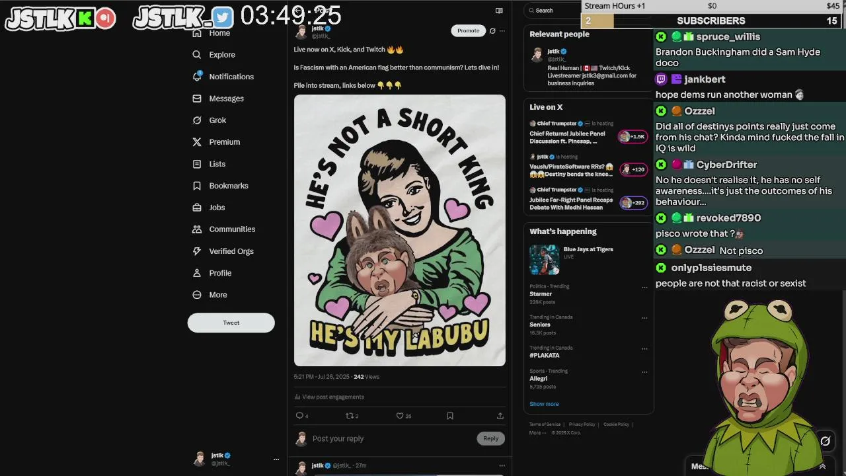
Task: Click the Stream HOurs +1 goal bar
Action: (712, 6)
